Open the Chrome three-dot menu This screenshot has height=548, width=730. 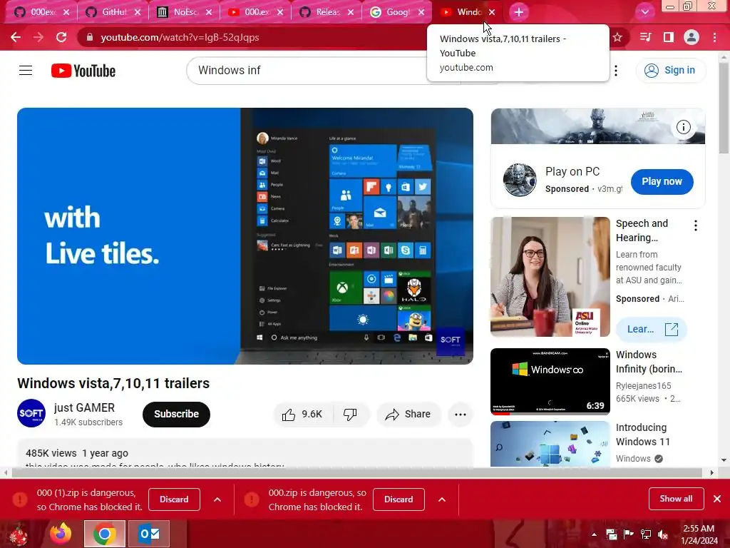tap(714, 37)
